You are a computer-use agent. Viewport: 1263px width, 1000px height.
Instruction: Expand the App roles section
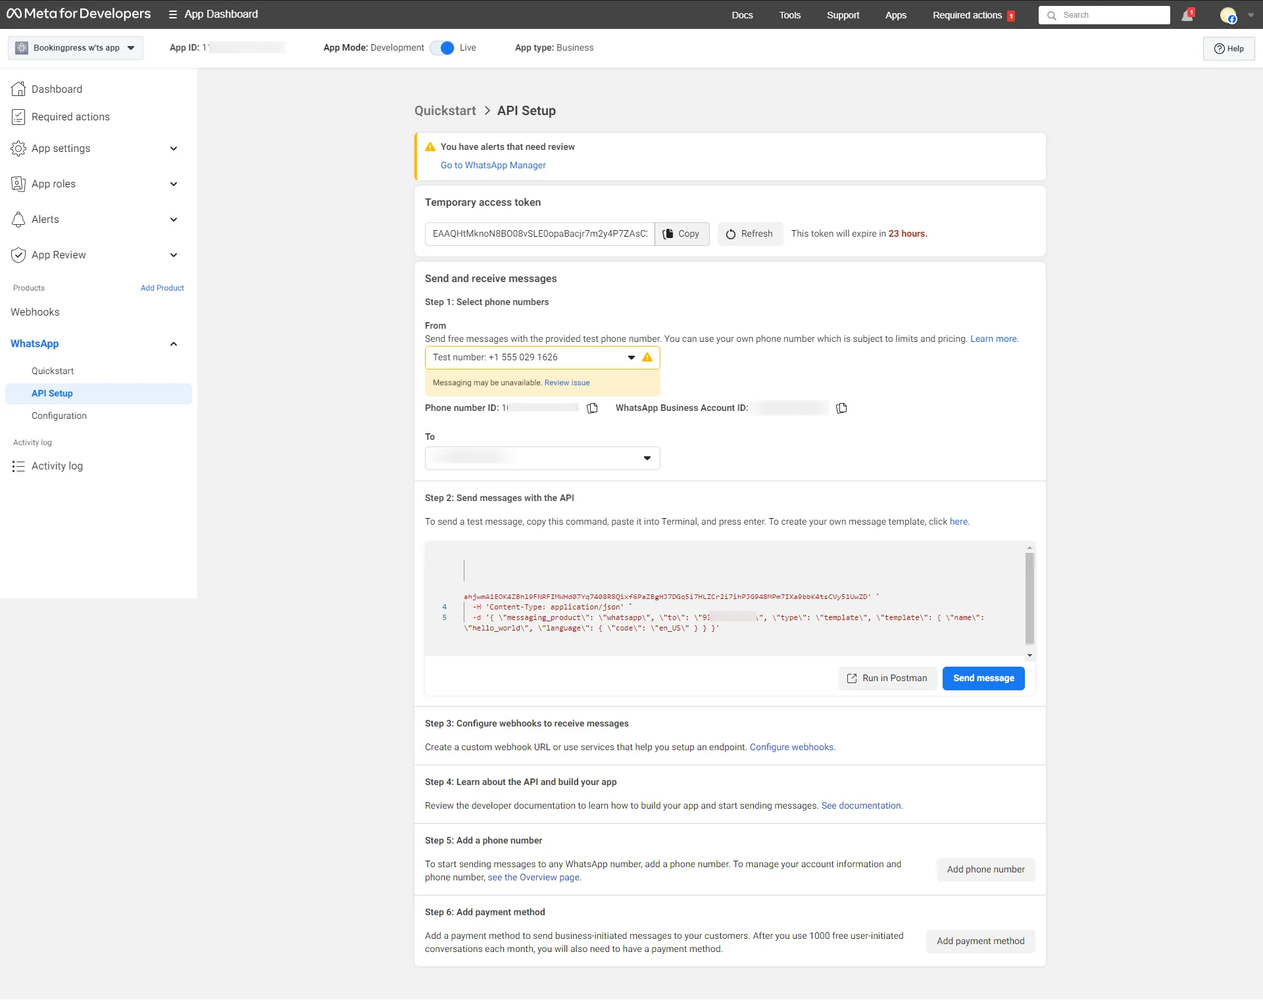[174, 184]
